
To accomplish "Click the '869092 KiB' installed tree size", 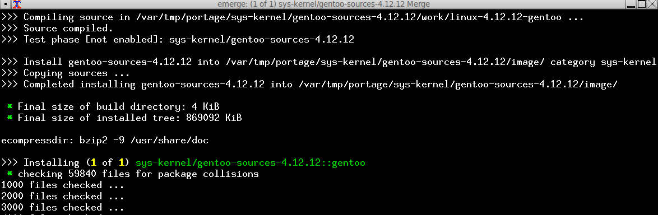I will click(x=214, y=118).
